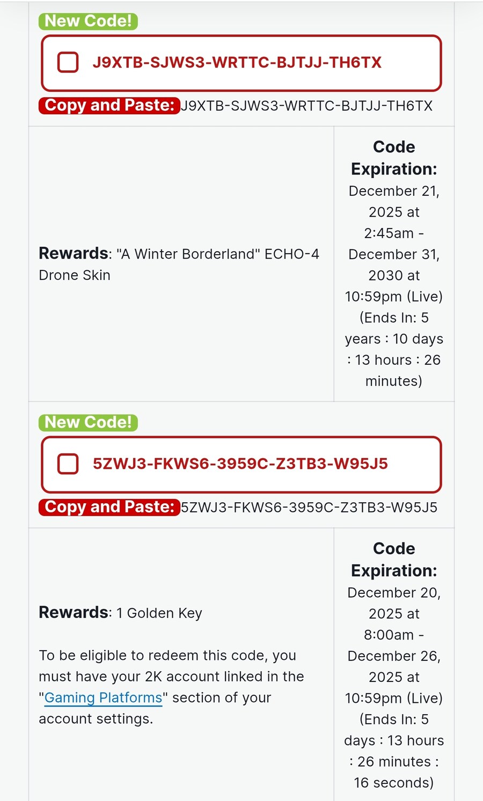The width and height of the screenshot is (483, 801).
Task: Click the bold red J9XTB-SJWS3 code text
Action: click(x=237, y=62)
